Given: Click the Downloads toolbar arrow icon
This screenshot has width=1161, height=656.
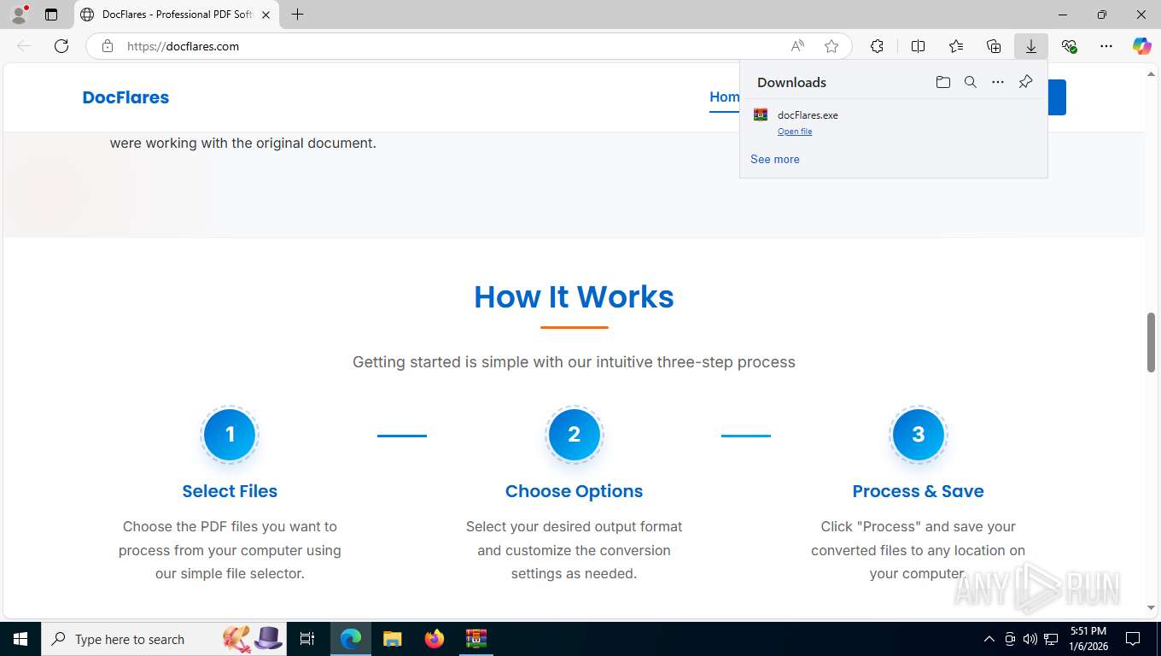Looking at the screenshot, I should pyautogui.click(x=1031, y=46).
